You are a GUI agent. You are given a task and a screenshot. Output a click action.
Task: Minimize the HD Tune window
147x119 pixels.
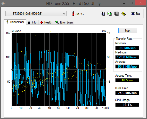coord(124,3)
